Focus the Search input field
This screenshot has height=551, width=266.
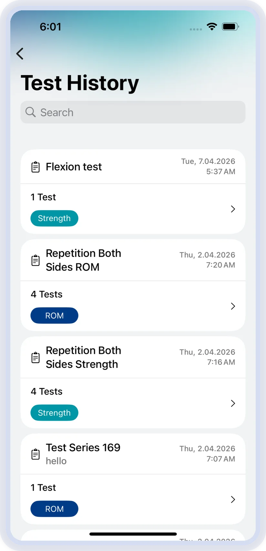(133, 112)
